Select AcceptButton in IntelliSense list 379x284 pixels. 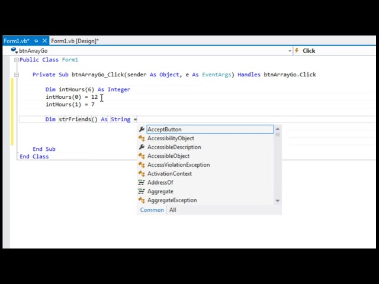tap(210, 129)
